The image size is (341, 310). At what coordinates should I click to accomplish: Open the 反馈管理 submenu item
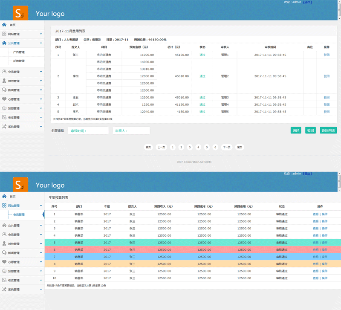tap(19, 61)
